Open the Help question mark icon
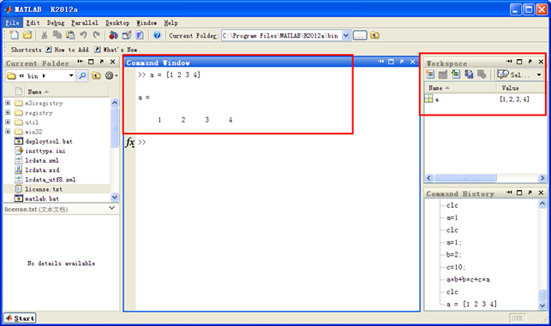Screen dimensions: 551x326 [157, 35]
